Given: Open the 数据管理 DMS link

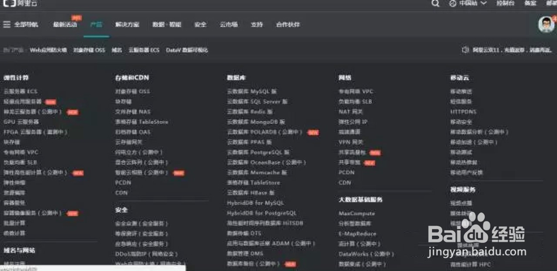Looking at the screenshot, I should click(245, 254).
